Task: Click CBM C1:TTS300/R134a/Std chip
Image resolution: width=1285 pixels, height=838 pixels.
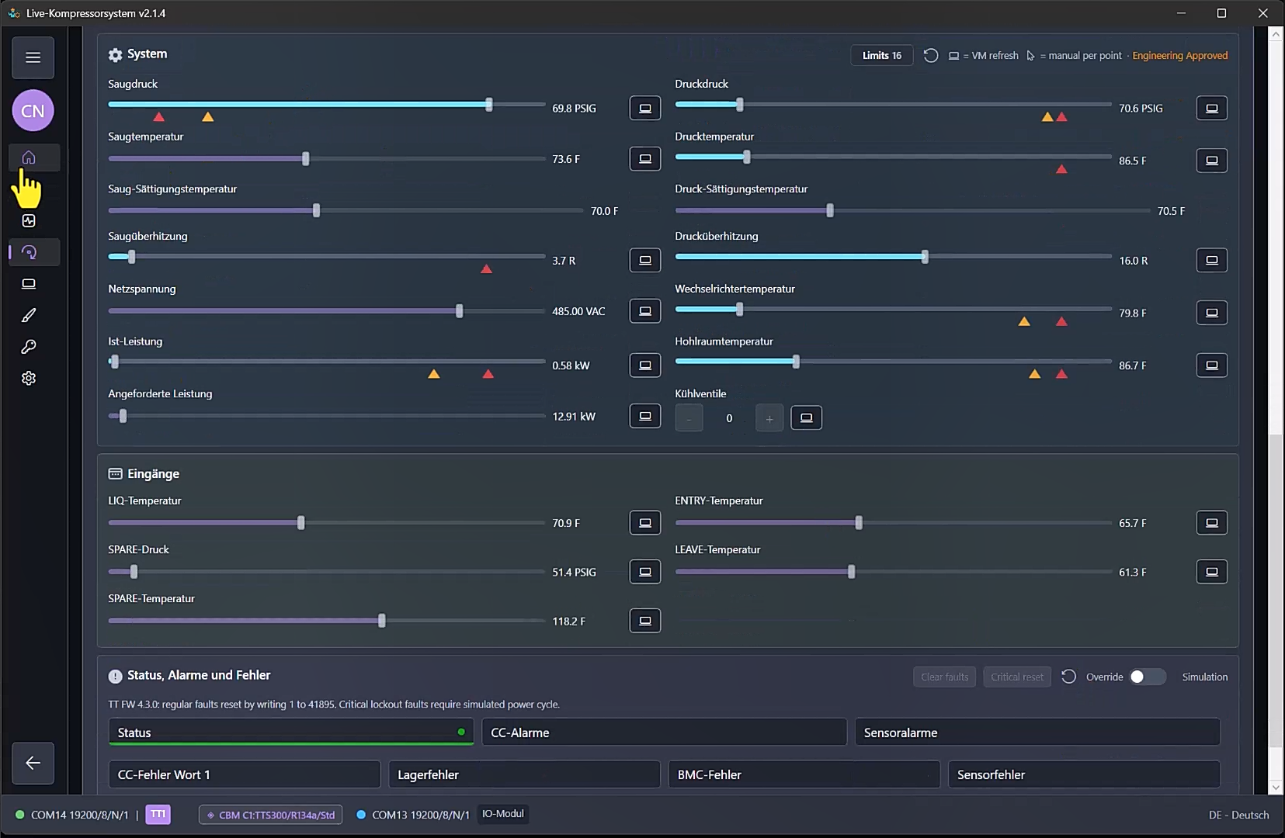Action: coord(271,815)
